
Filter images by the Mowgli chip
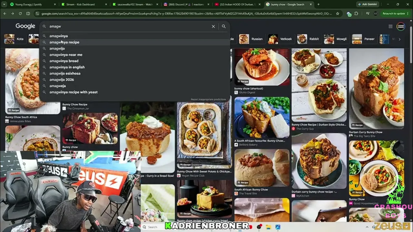(336, 39)
